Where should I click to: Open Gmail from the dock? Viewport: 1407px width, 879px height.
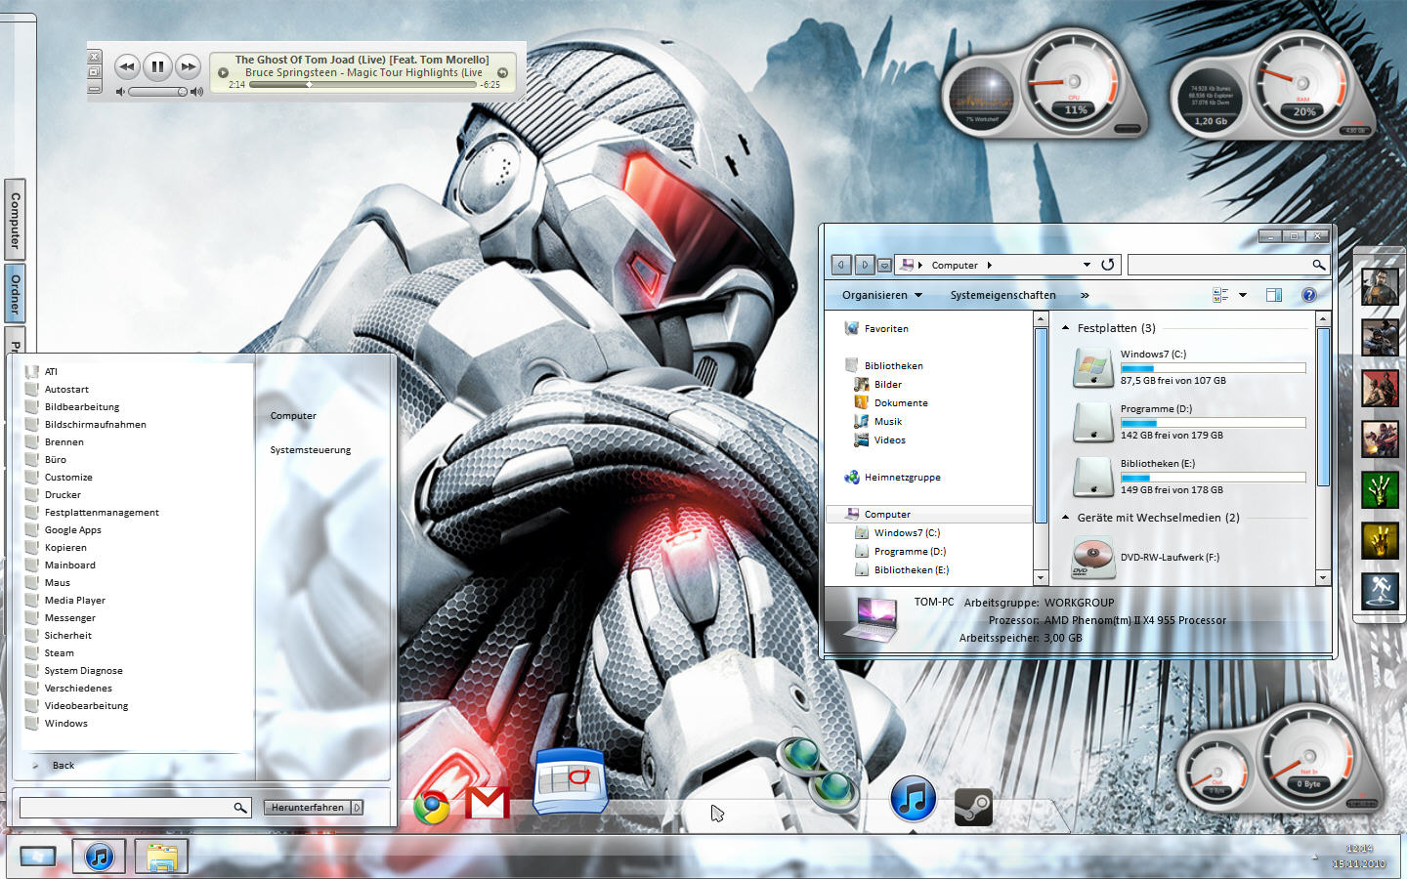(487, 803)
